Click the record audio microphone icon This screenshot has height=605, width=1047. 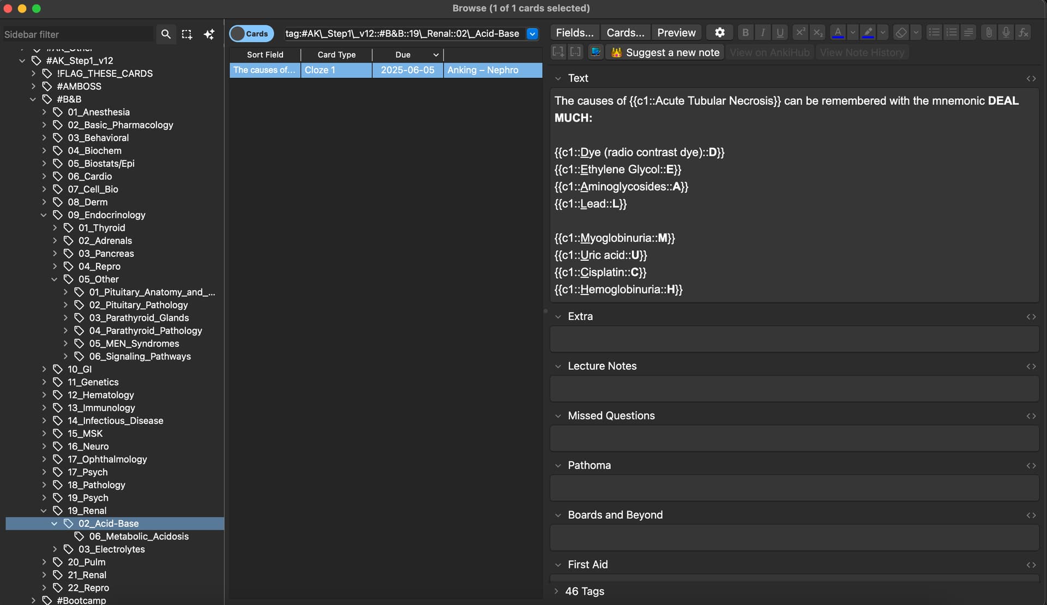pos(1006,33)
